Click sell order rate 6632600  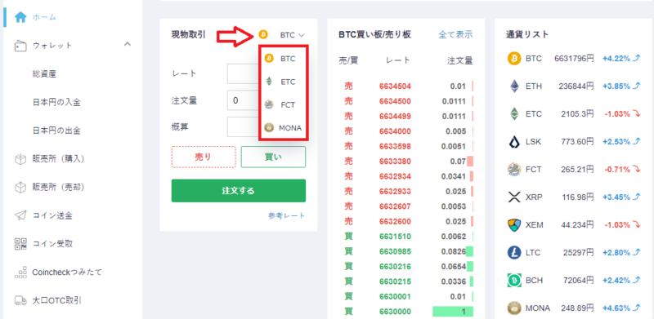[395, 221]
